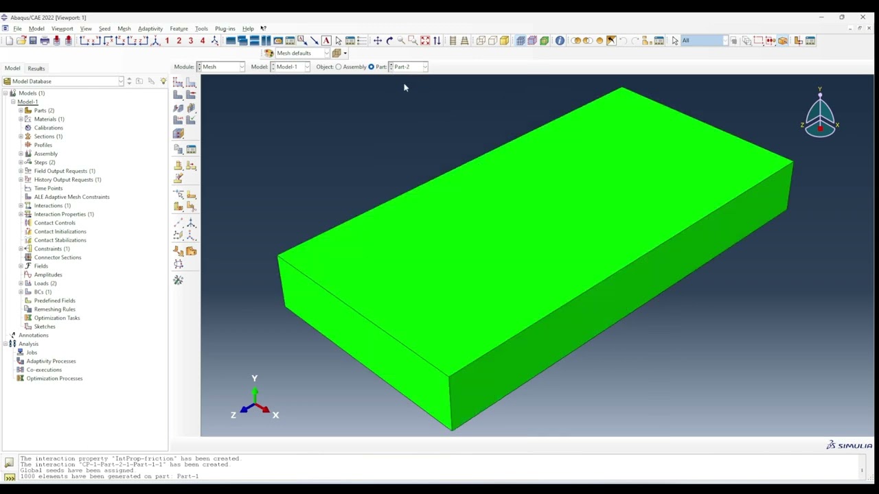
Task: Click the Create Datum Point icon
Action: (178, 224)
